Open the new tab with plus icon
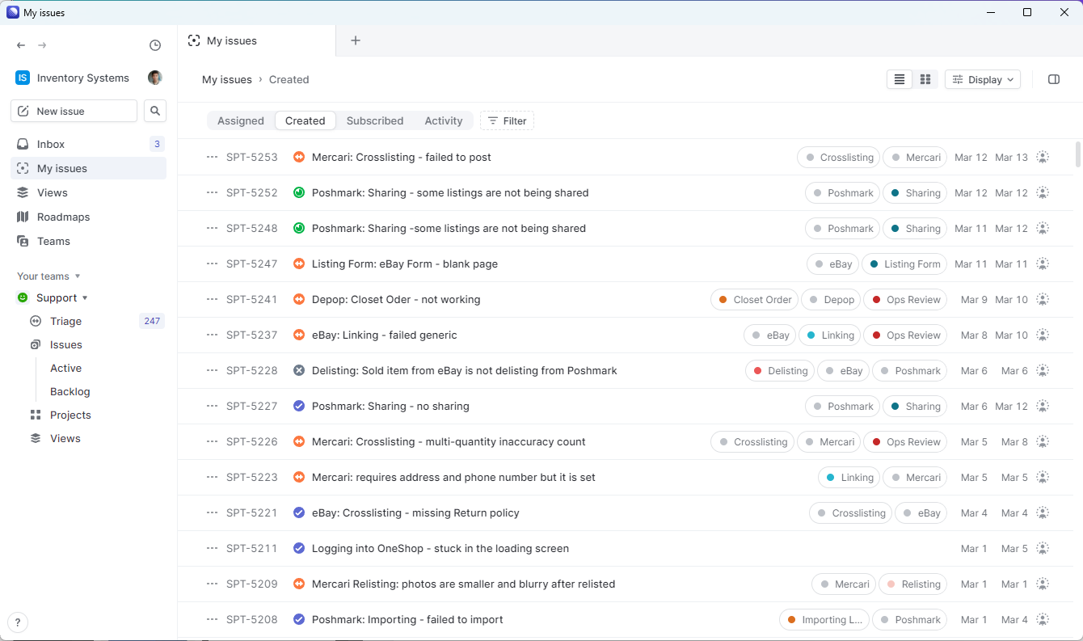Image resolution: width=1083 pixels, height=641 pixels. tap(356, 40)
